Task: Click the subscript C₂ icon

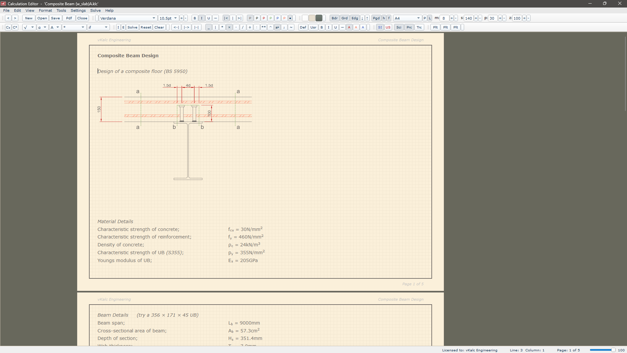Action: [8, 27]
